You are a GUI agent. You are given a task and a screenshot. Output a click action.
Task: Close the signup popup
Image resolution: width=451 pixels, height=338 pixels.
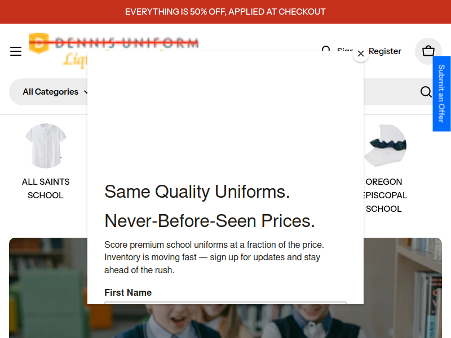(361, 54)
